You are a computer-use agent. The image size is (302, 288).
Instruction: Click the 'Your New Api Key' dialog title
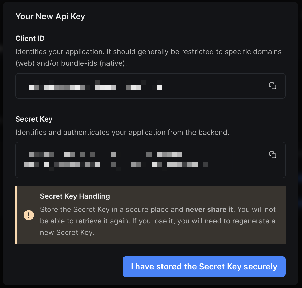click(x=50, y=16)
